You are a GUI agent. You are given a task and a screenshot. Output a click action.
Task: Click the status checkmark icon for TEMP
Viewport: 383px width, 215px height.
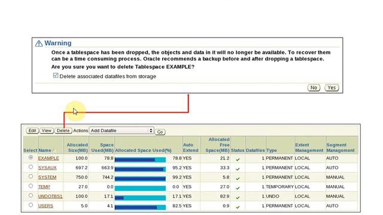[x=238, y=188]
